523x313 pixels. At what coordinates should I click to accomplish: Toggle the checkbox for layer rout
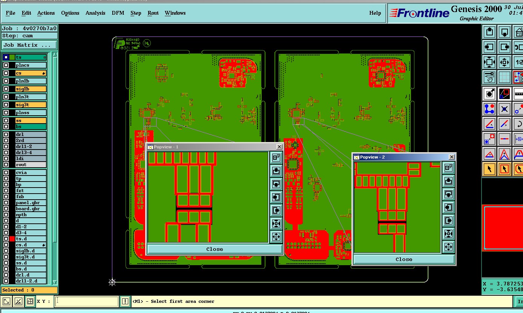click(x=6, y=165)
